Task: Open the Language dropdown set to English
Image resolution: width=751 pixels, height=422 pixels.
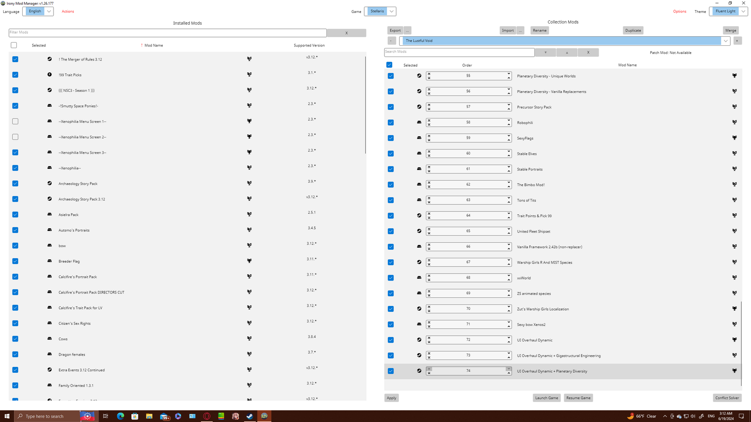Action: (38, 11)
